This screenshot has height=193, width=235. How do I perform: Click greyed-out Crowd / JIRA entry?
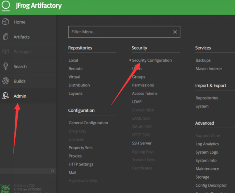tap(143, 110)
